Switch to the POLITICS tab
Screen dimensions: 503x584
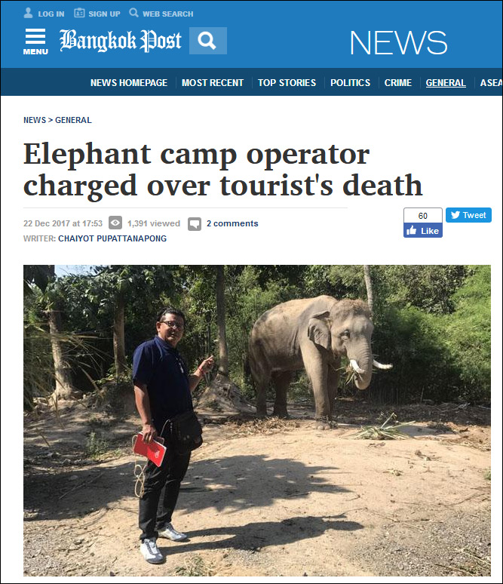pos(351,83)
